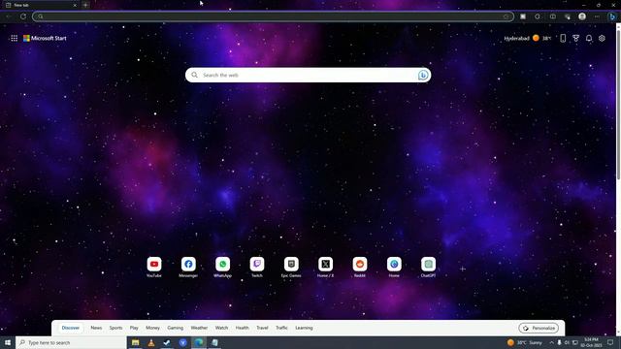The height and width of the screenshot is (349, 621).
Task: Open the split screen icon in toolbar
Action: click(x=553, y=16)
